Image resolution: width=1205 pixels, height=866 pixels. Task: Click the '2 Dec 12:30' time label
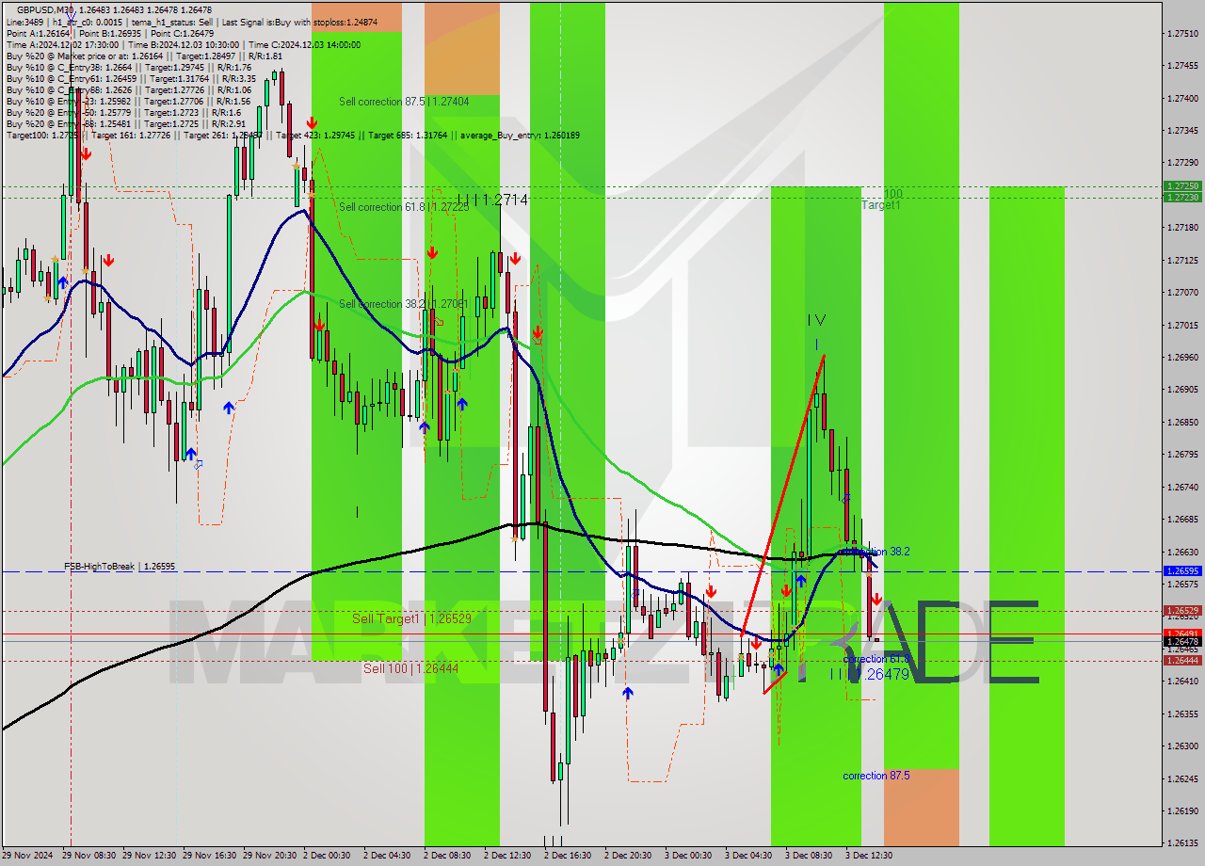[507, 856]
